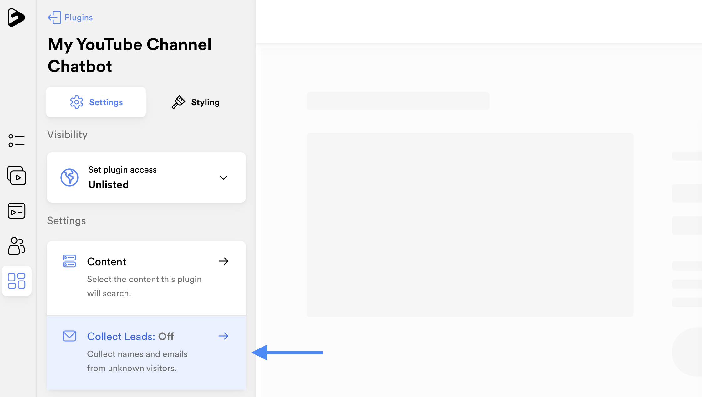Image resolution: width=702 pixels, height=397 pixels.
Task: Click the app logo in the sidebar
Action: 16,18
